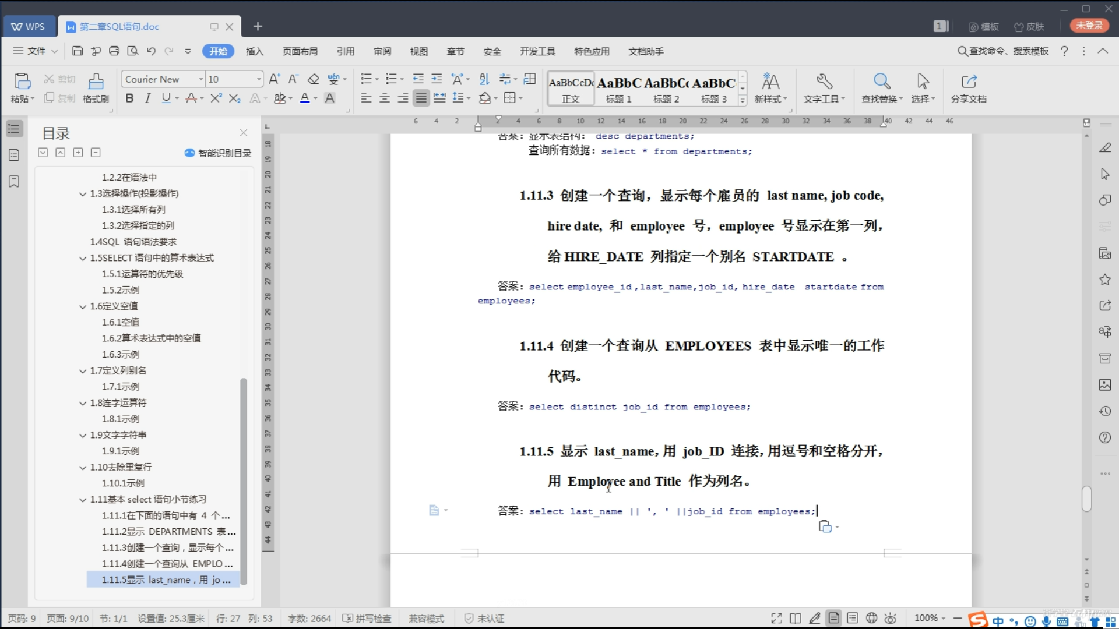Apply the 标题 2 style
The height and width of the screenshot is (629, 1119).
point(666,89)
